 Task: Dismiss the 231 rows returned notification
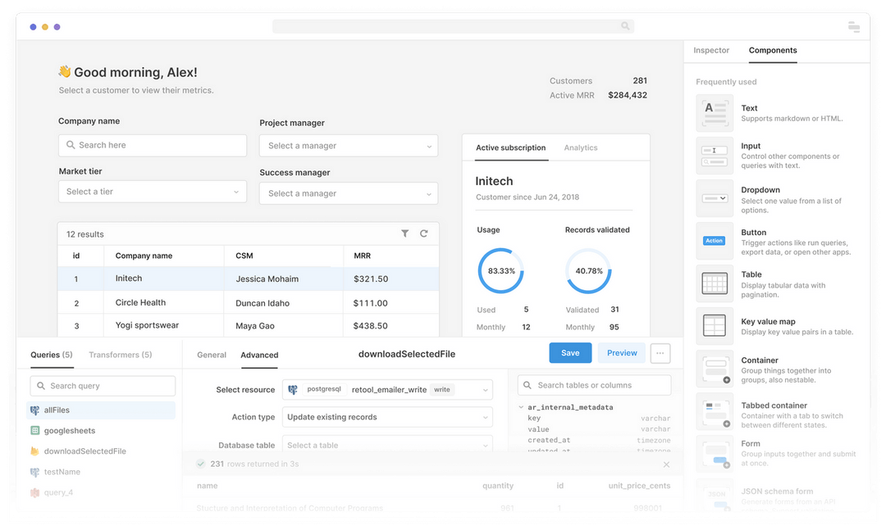[666, 464]
